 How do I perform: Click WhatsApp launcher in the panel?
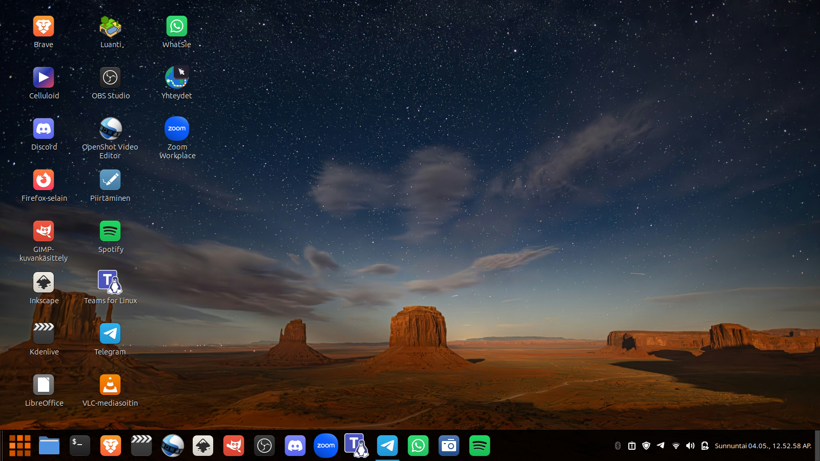pos(418,446)
